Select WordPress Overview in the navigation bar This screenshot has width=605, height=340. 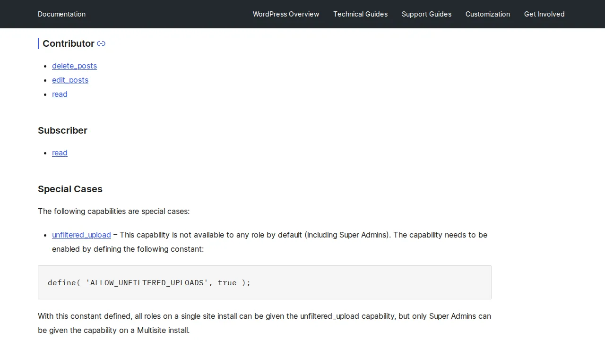click(x=286, y=14)
